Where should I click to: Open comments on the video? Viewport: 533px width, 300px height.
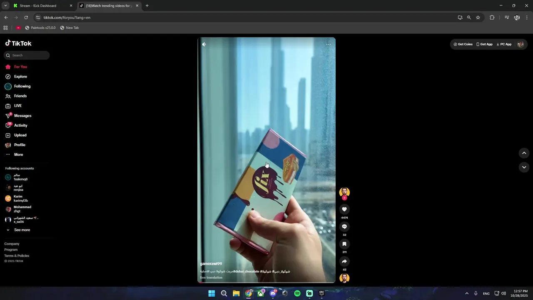pos(344,227)
